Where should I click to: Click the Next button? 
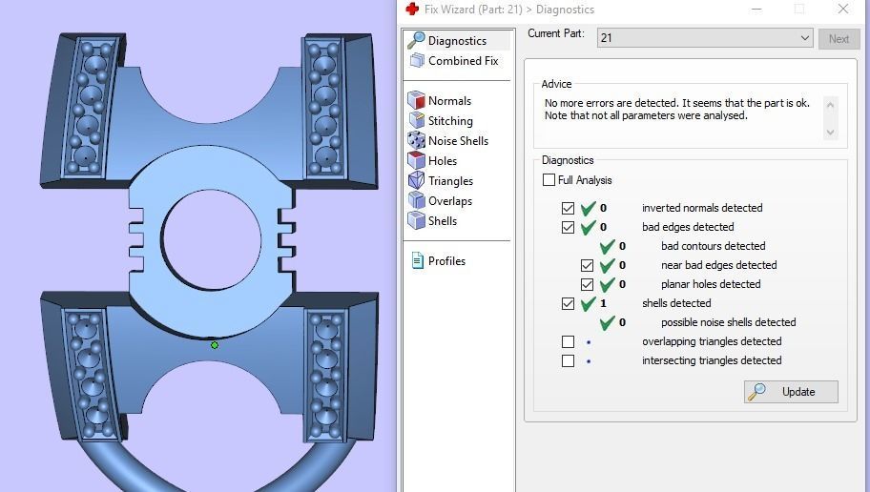point(839,39)
